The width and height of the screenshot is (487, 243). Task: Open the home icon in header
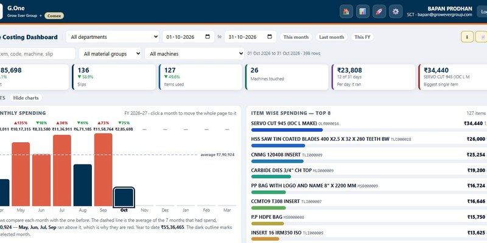click(x=346, y=12)
